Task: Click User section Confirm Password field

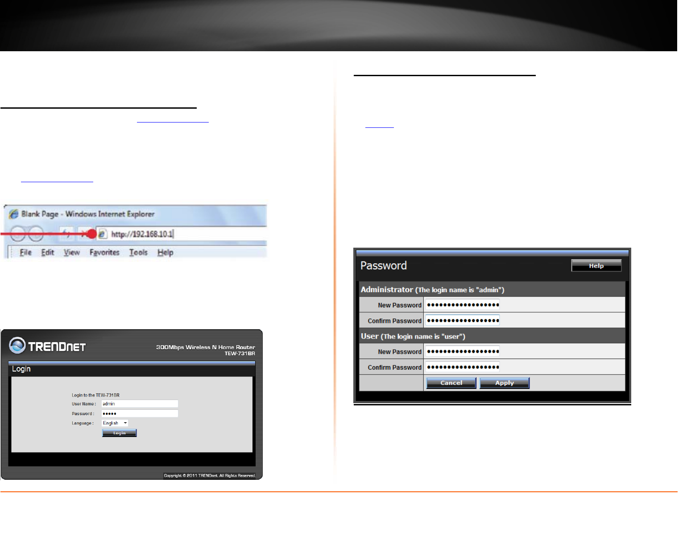Action: [462, 367]
